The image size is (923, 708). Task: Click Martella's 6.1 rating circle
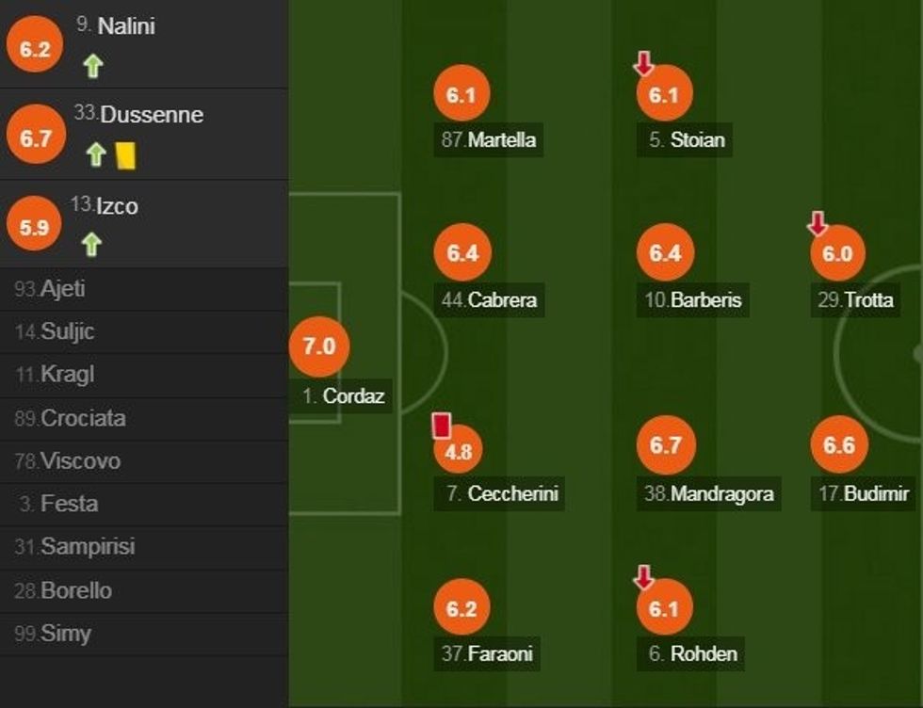461,95
